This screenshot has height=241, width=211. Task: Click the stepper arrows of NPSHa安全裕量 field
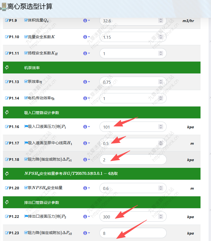(161, 188)
